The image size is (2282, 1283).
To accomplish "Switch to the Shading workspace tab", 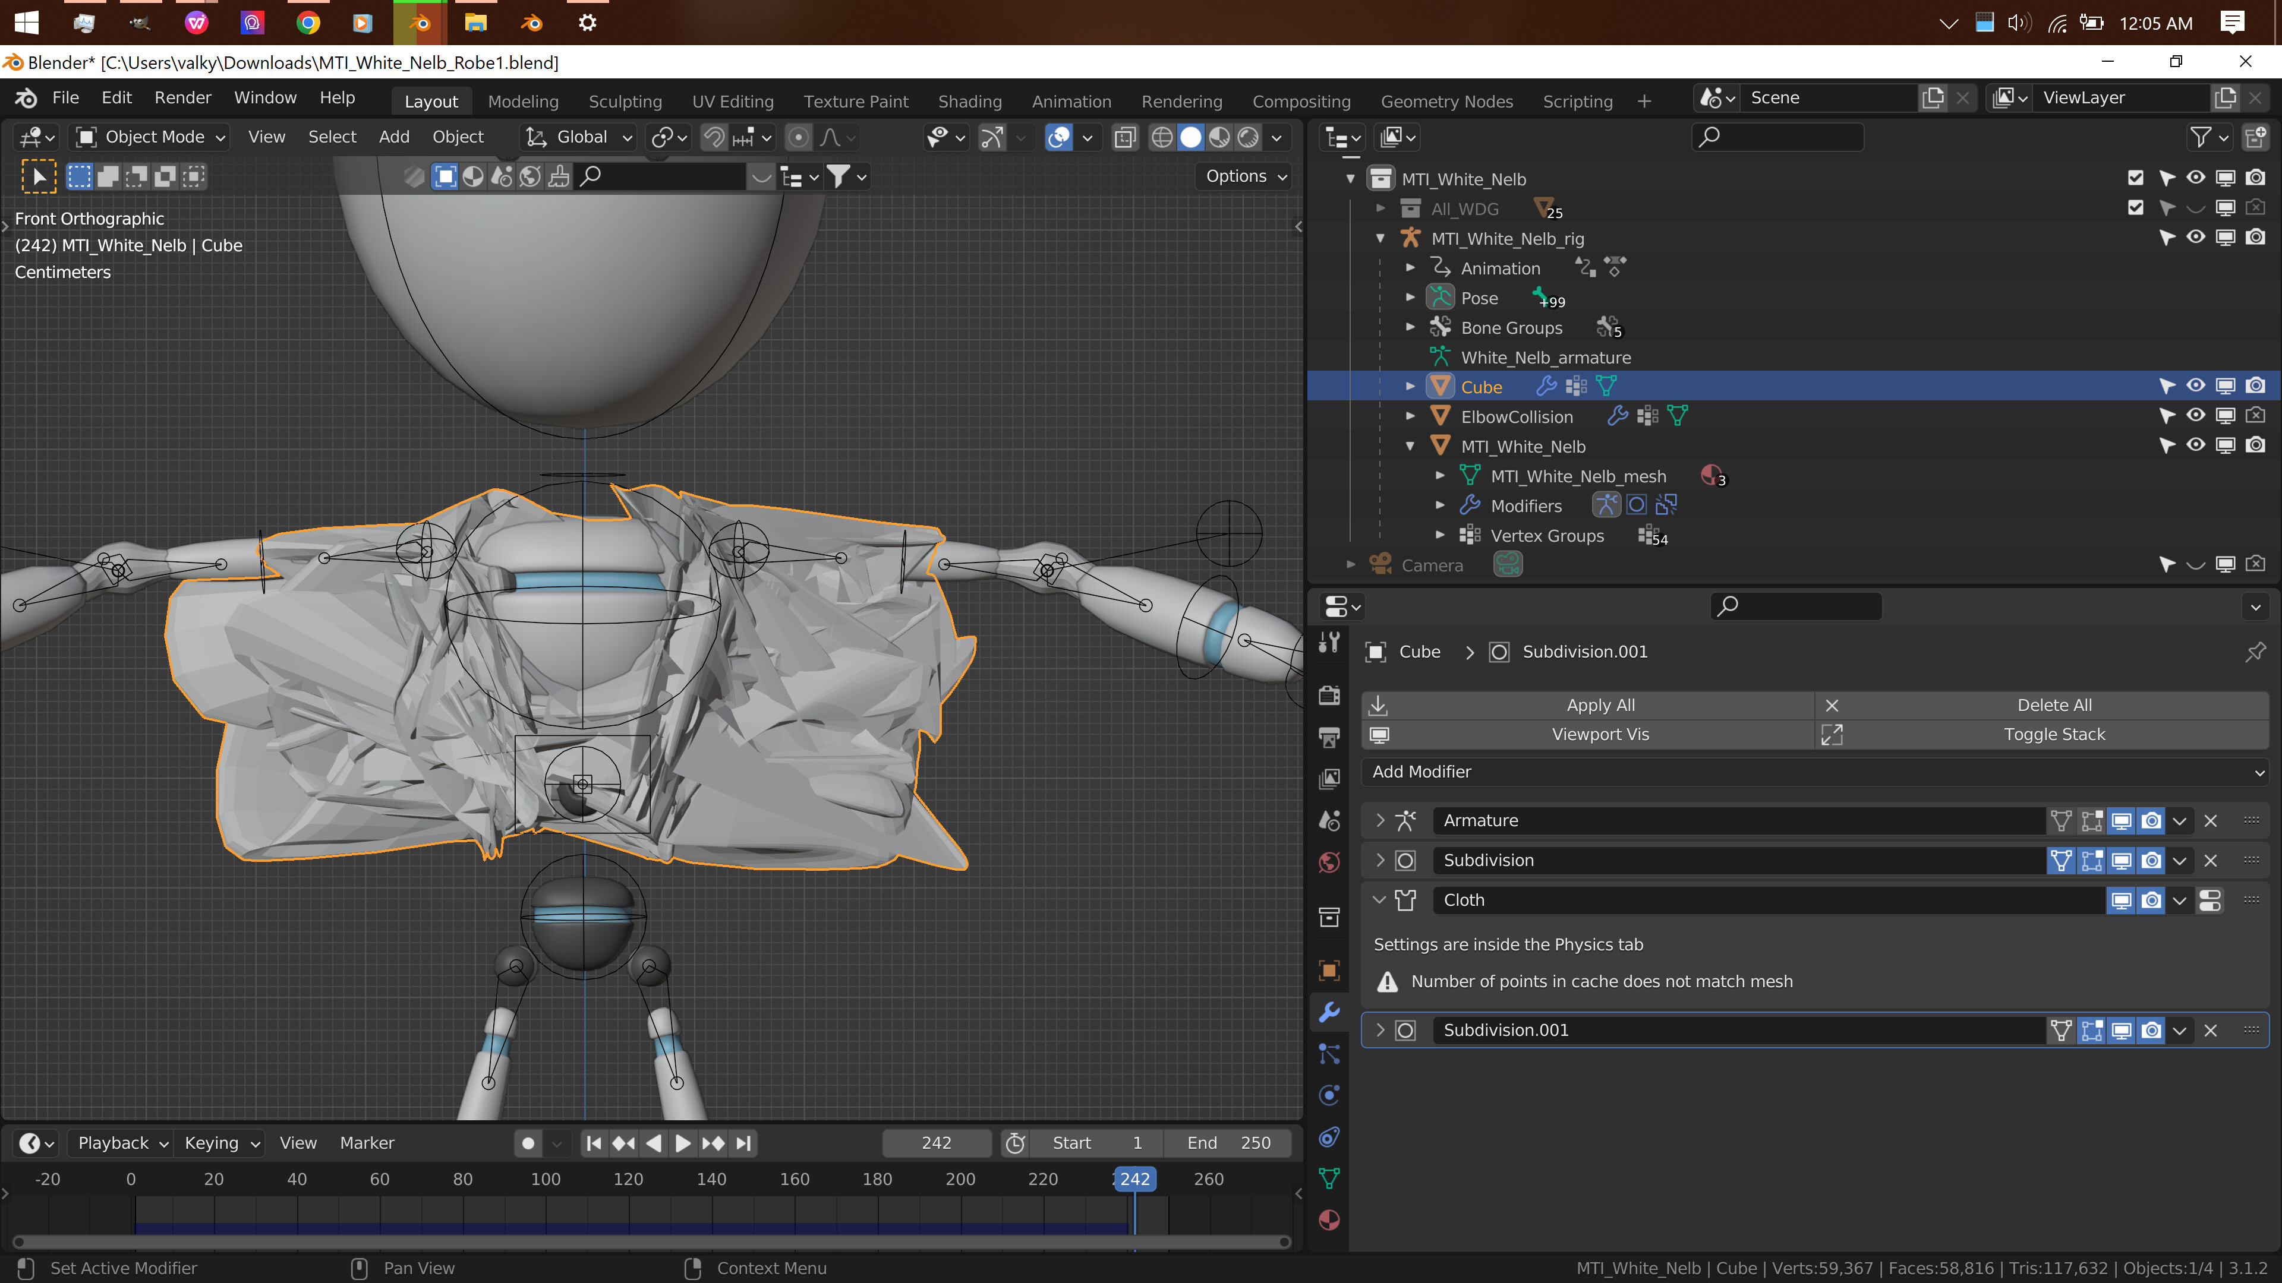I will [970, 101].
